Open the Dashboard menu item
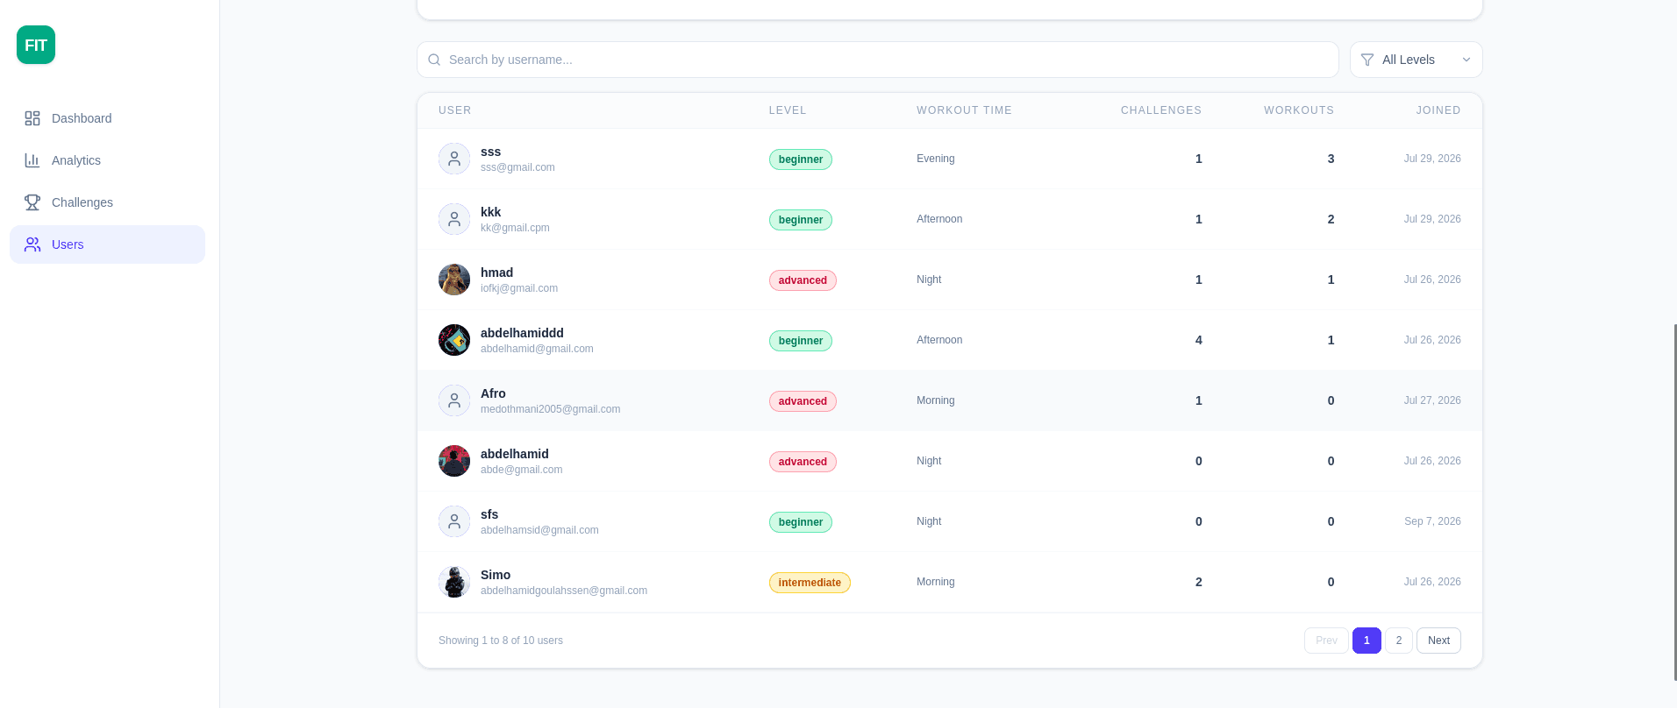This screenshot has height=708, width=1677. pyautogui.click(x=107, y=118)
